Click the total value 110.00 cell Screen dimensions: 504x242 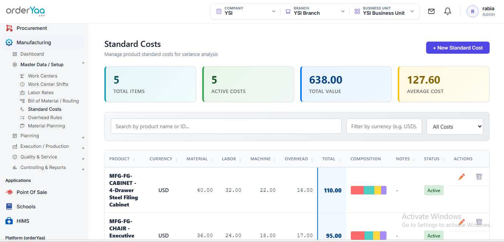[x=333, y=191]
